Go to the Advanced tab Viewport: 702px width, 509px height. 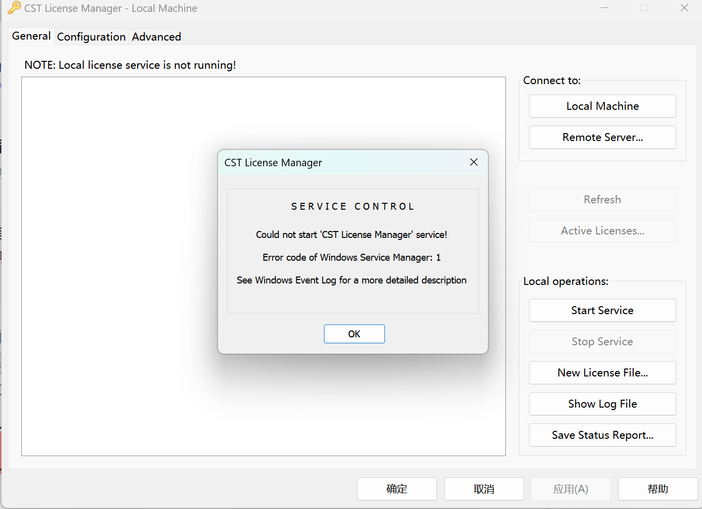(156, 37)
